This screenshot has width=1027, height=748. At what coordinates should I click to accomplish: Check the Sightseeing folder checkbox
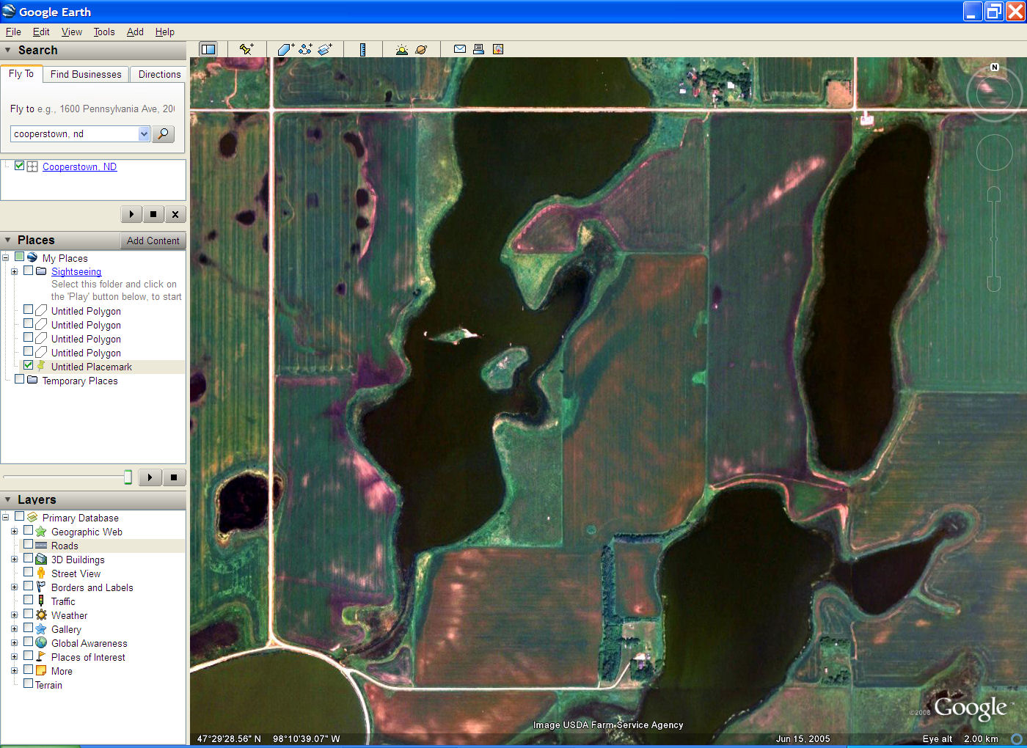29,271
